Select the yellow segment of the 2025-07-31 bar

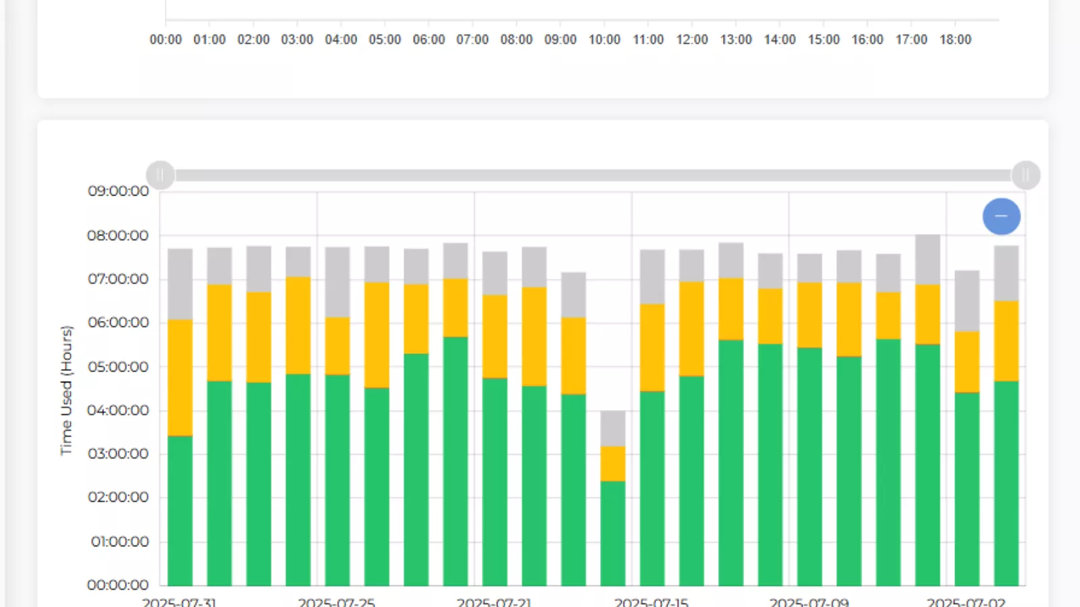click(x=180, y=377)
